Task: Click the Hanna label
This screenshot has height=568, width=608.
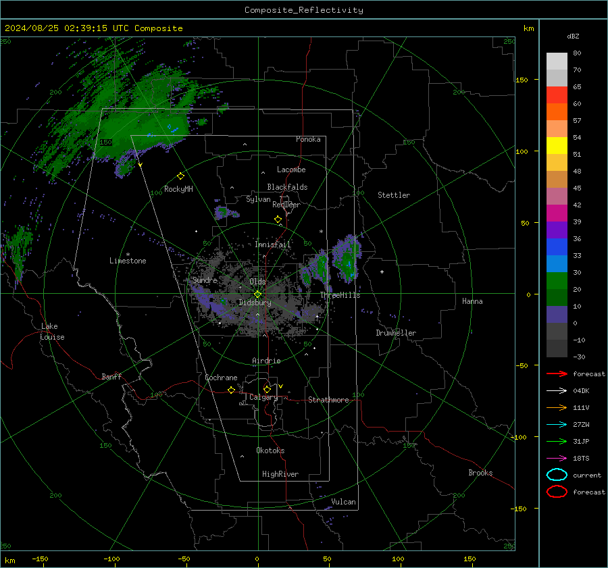Action: (472, 301)
